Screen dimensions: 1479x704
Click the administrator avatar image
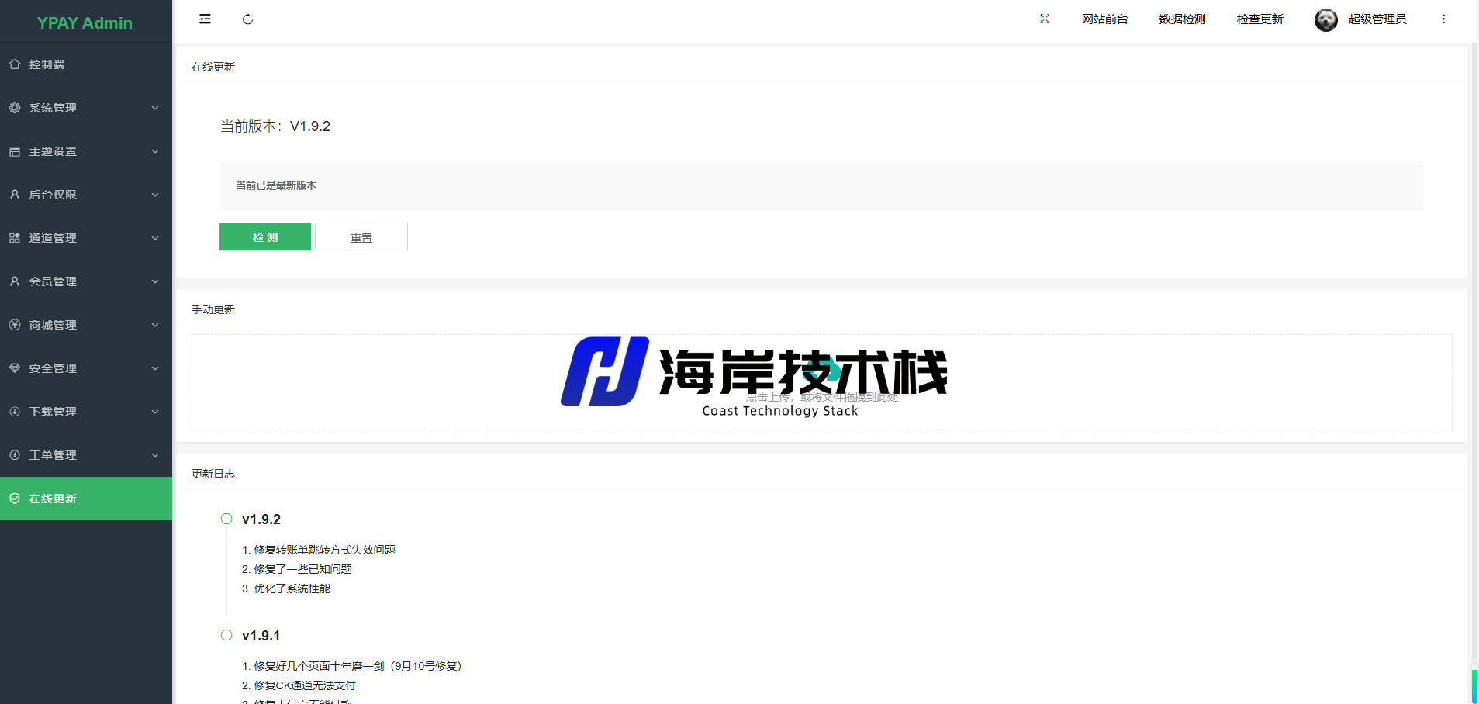click(1325, 19)
